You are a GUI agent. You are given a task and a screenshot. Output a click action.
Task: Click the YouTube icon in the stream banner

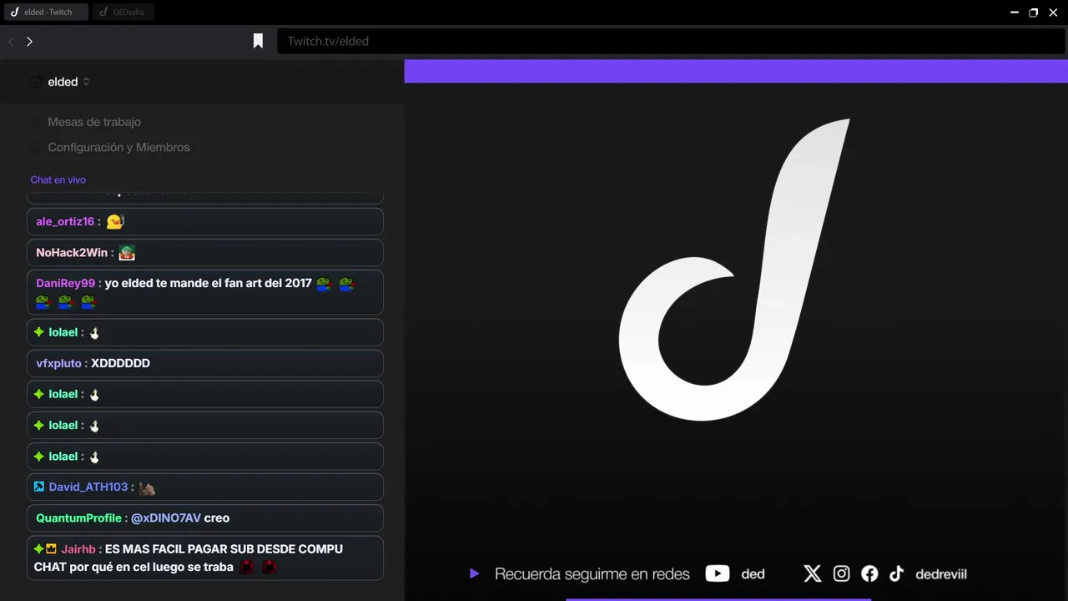click(x=718, y=573)
